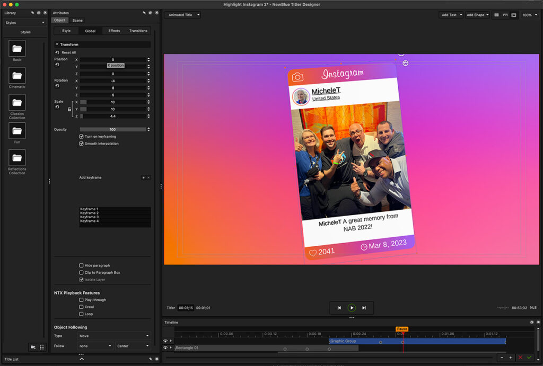Click Reset All in Transform section
The width and height of the screenshot is (543, 366).
click(x=65, y=52)
